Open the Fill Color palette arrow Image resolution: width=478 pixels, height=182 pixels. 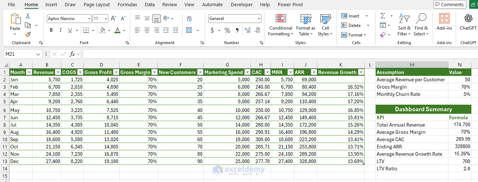tap(109, 30)
